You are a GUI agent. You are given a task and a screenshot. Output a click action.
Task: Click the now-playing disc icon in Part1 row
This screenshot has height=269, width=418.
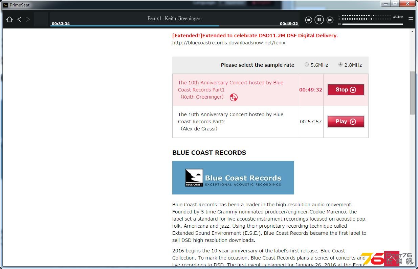234,98
